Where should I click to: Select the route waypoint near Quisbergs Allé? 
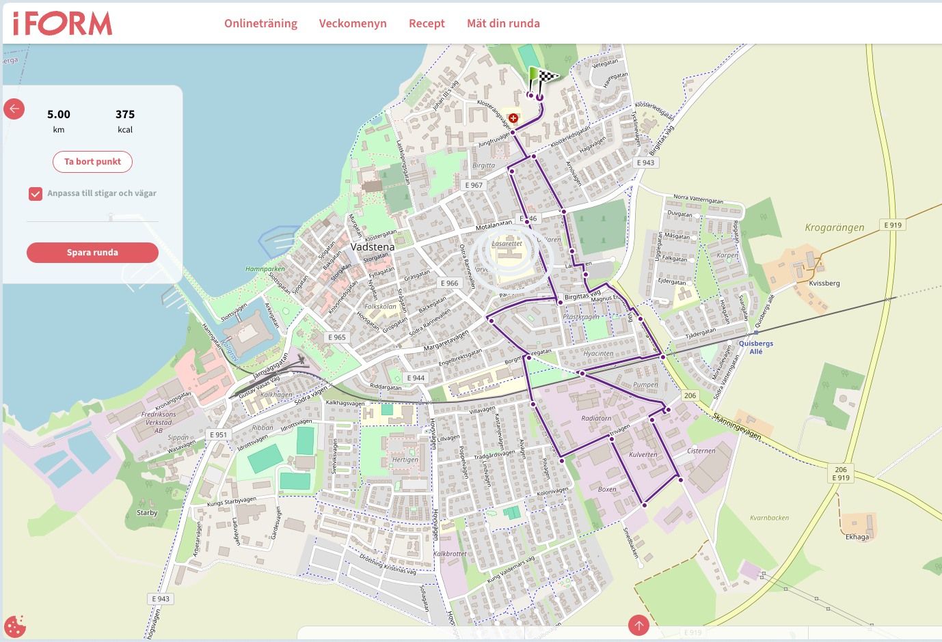pyautogui.click(x=662, y=357)
